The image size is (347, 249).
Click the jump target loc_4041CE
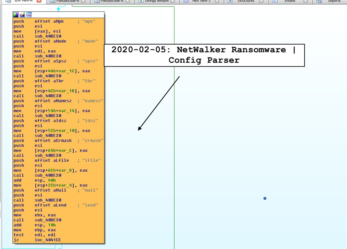pyautogui.click(x=48, y=240)
